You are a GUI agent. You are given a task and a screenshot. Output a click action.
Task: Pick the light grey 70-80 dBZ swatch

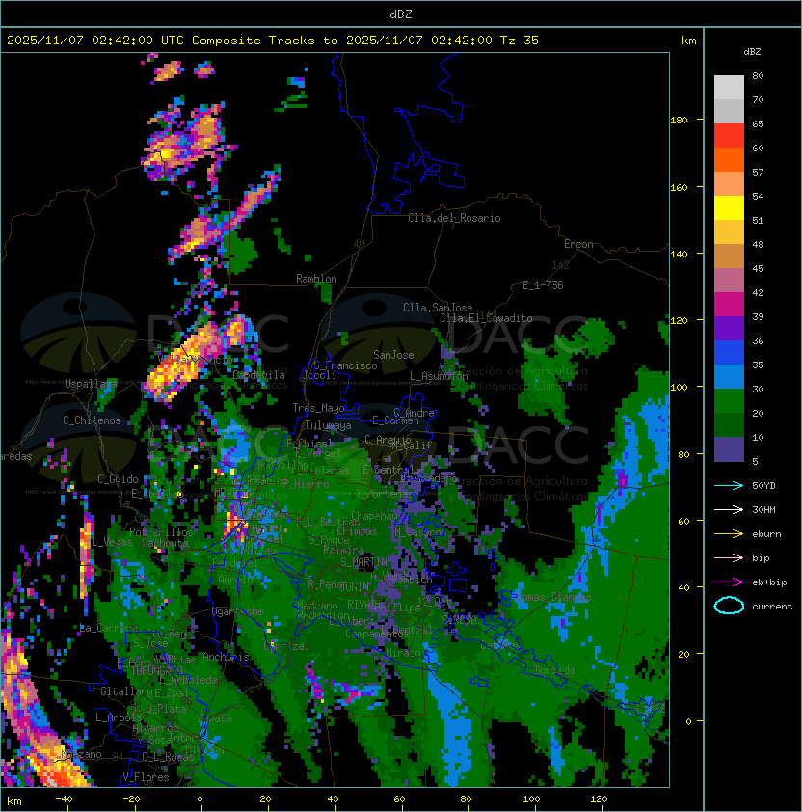coord(729,87)
